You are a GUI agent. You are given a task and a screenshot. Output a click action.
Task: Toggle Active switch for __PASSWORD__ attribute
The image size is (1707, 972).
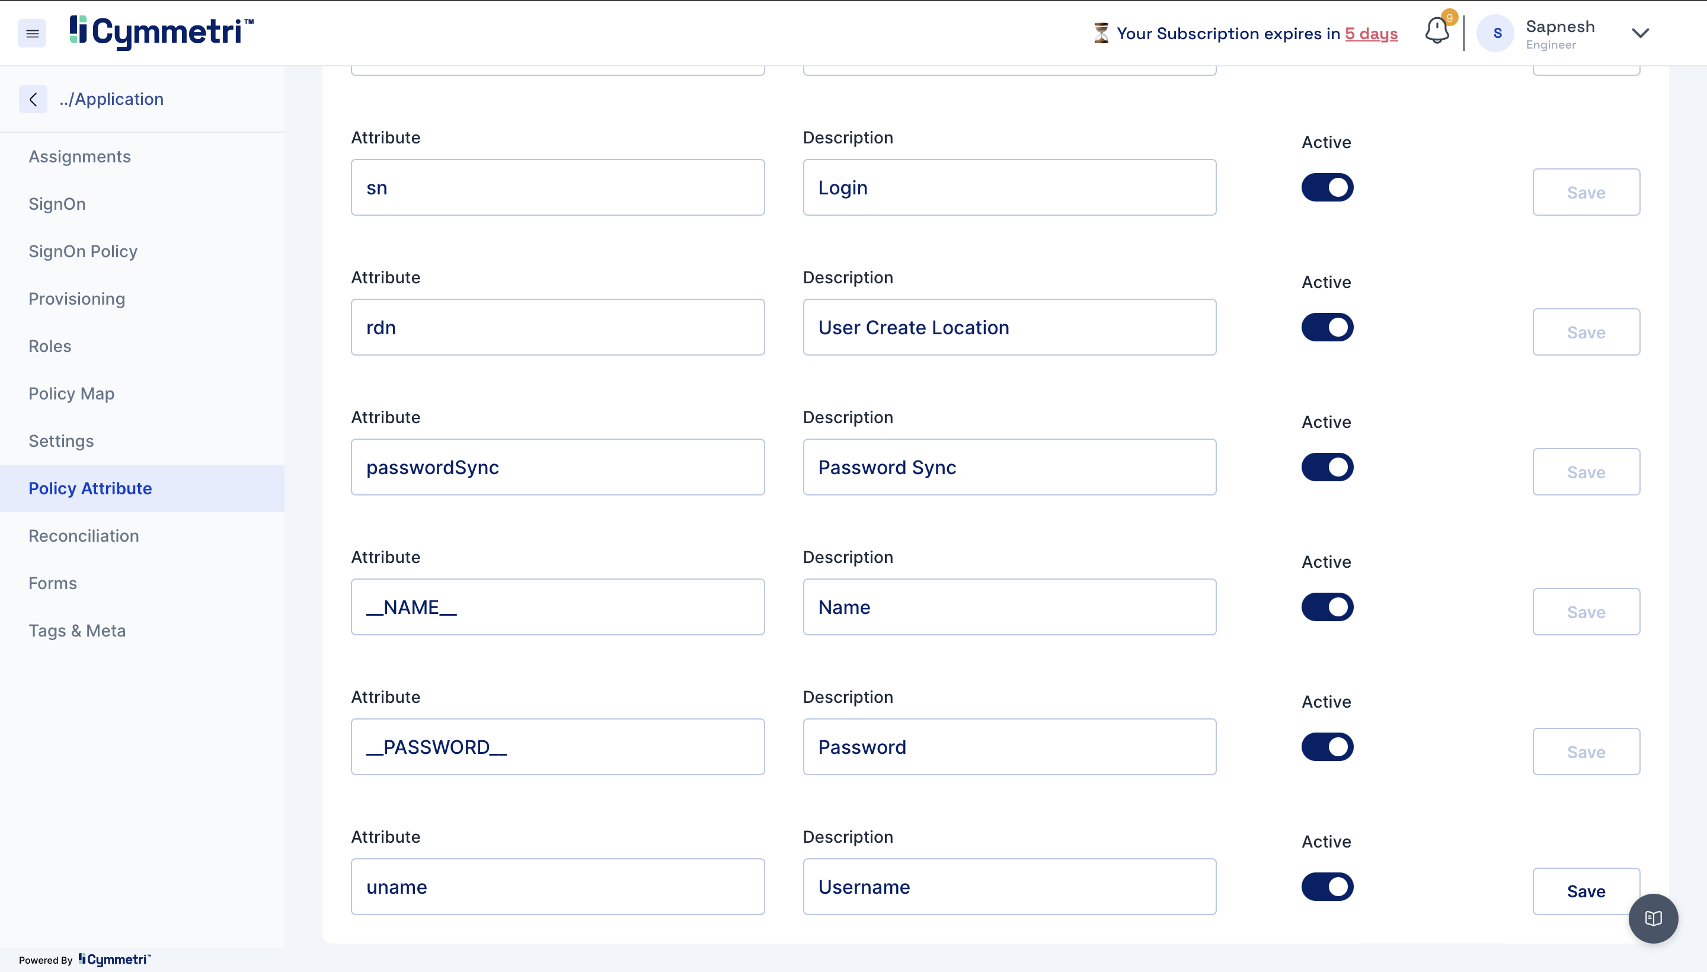1327,747
